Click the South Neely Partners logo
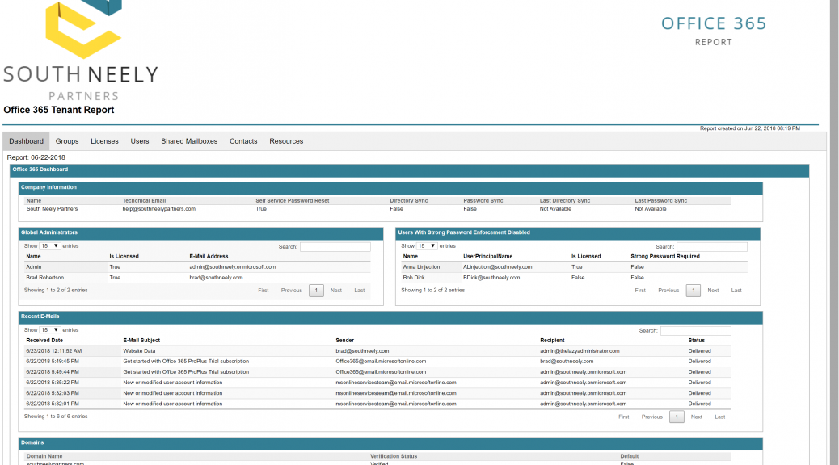 [81, 51]
